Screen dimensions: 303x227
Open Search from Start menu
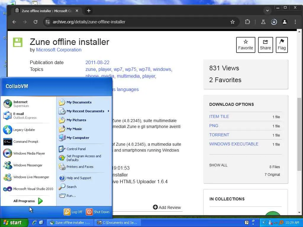pyautogui.click(x=84, y=187)
